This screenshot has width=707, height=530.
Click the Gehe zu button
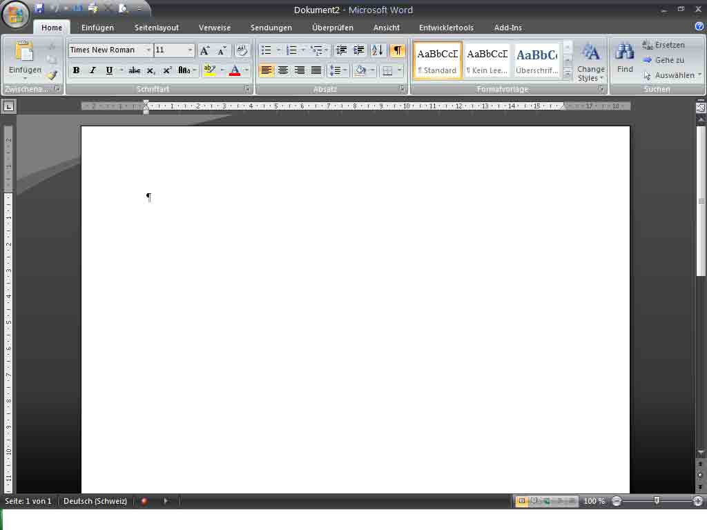pos(664,60)
